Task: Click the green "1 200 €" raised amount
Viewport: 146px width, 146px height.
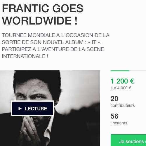Action: pyautogui.click(x=122, y=81)
